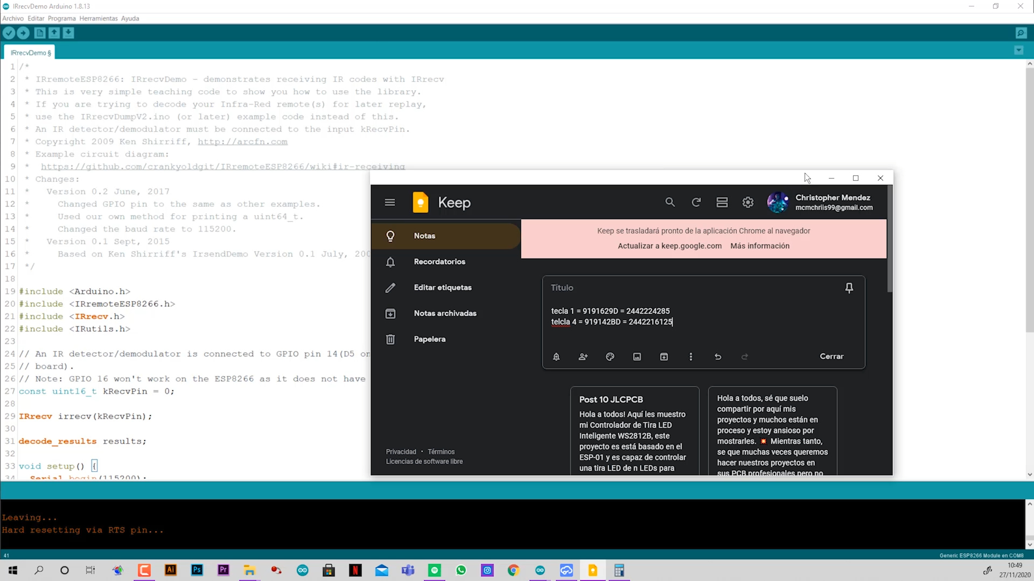Open Netflix from the taskbar
Image resolution: width=1034 pixels, height=581 pixels.
coord(355,570)
